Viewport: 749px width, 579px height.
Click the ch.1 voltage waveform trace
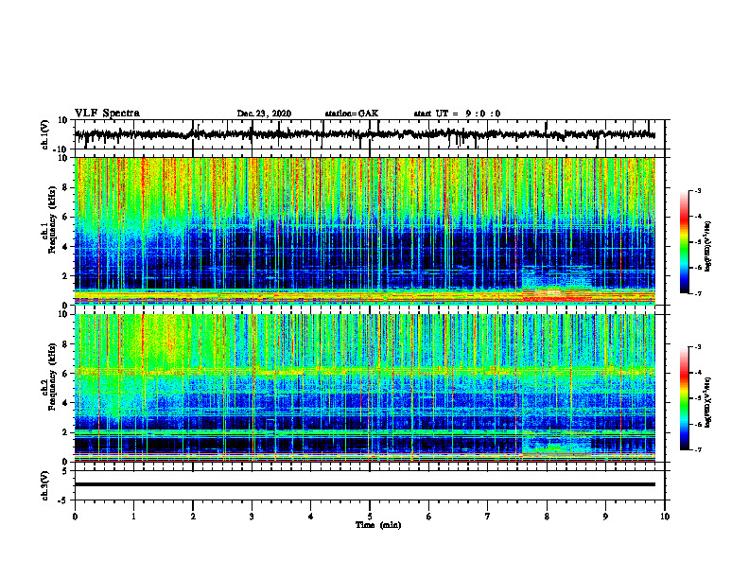coord(364,134)
